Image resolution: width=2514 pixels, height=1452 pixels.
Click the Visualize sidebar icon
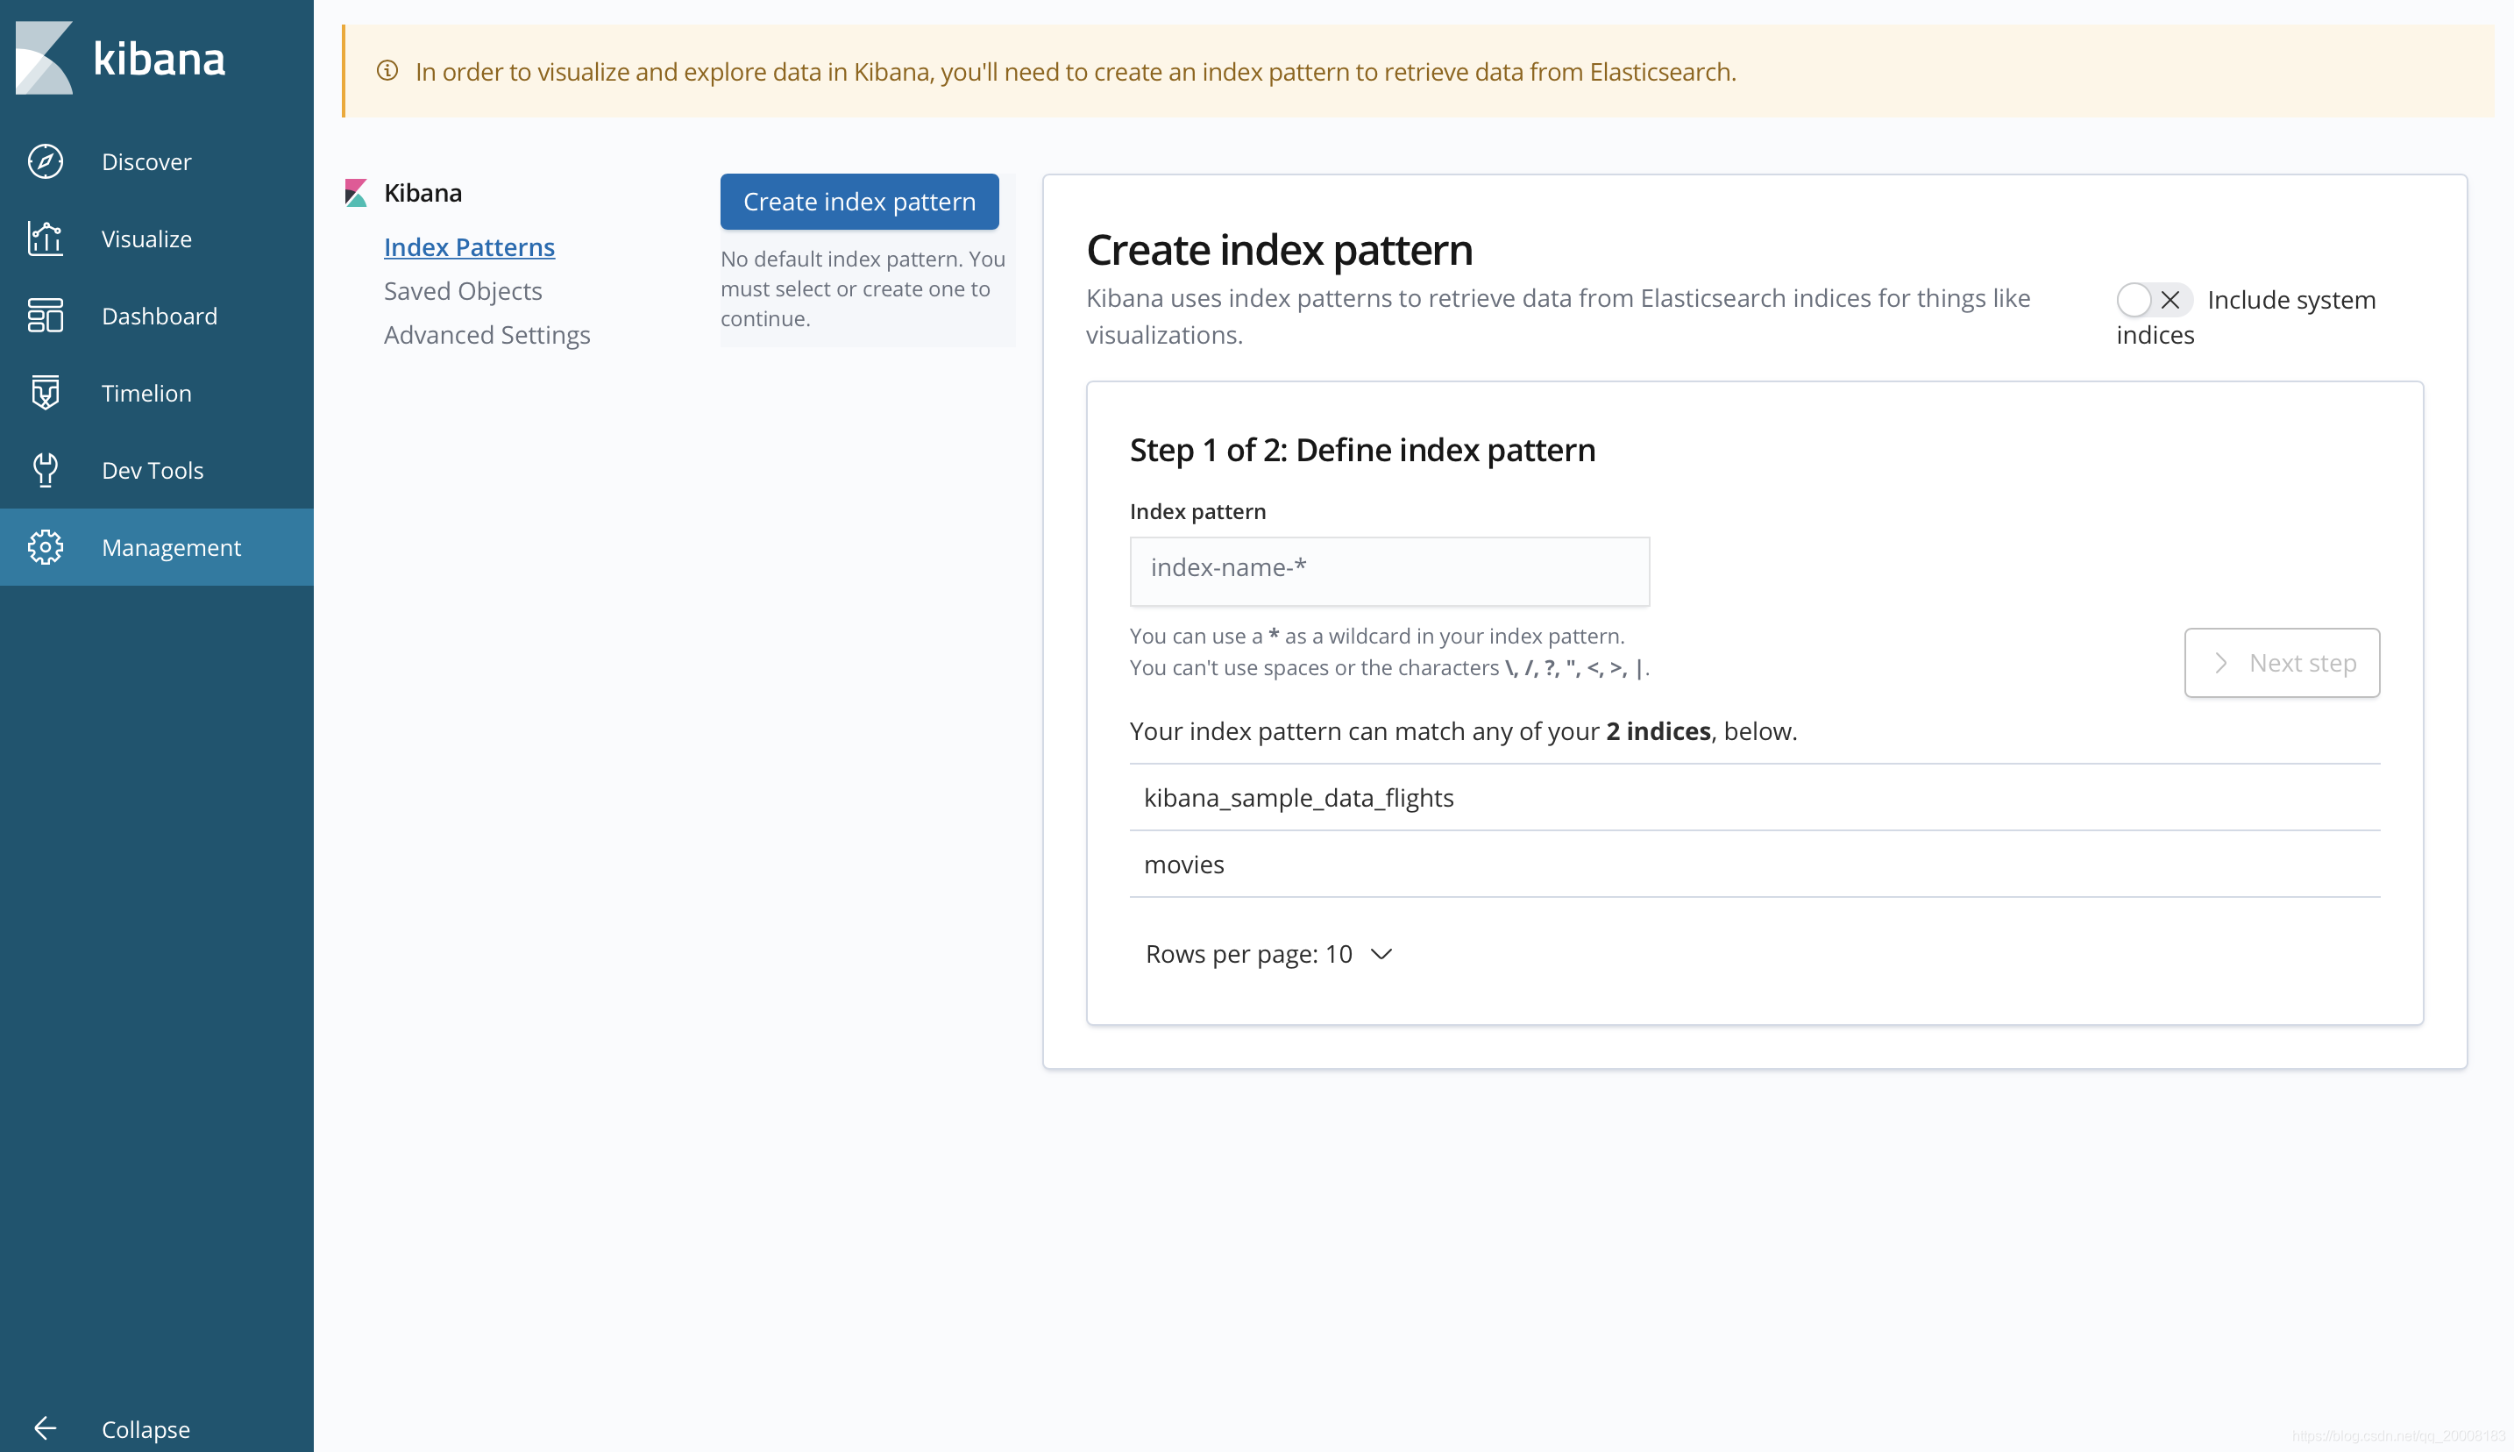coord(45,237)
